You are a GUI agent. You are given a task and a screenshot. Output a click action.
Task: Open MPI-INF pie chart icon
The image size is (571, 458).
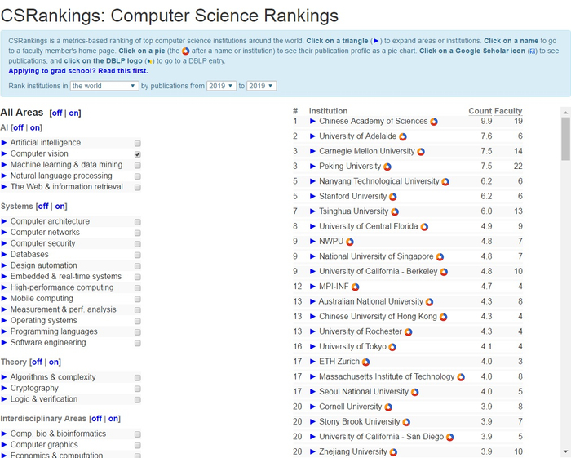coord(356,287)
